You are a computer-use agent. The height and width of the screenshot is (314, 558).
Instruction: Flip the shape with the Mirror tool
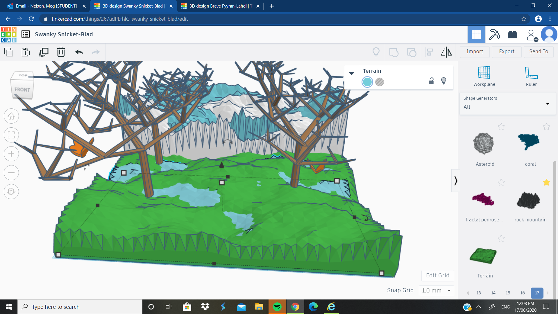pos(446,52)
